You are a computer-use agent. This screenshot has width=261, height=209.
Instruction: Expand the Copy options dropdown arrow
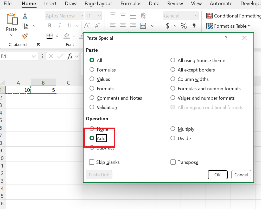[x=34, y=26]
